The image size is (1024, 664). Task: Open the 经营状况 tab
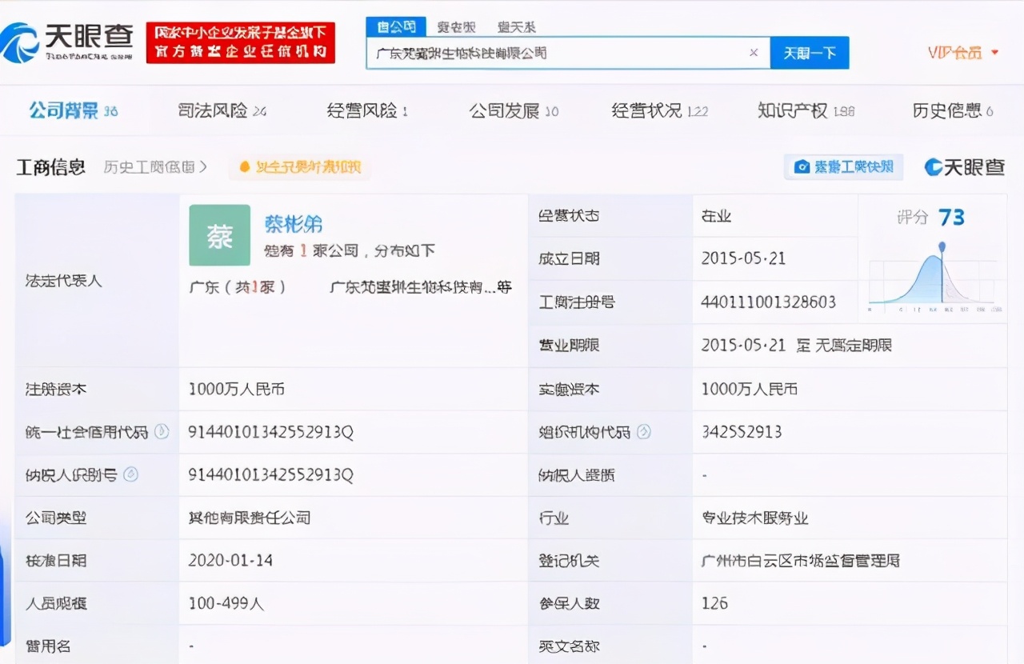coord(660,111)
